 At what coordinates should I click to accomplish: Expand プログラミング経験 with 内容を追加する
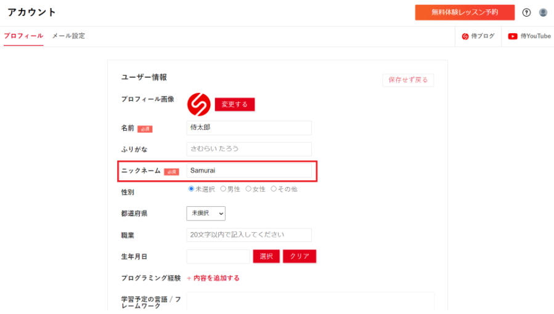[x=213, y=278]
